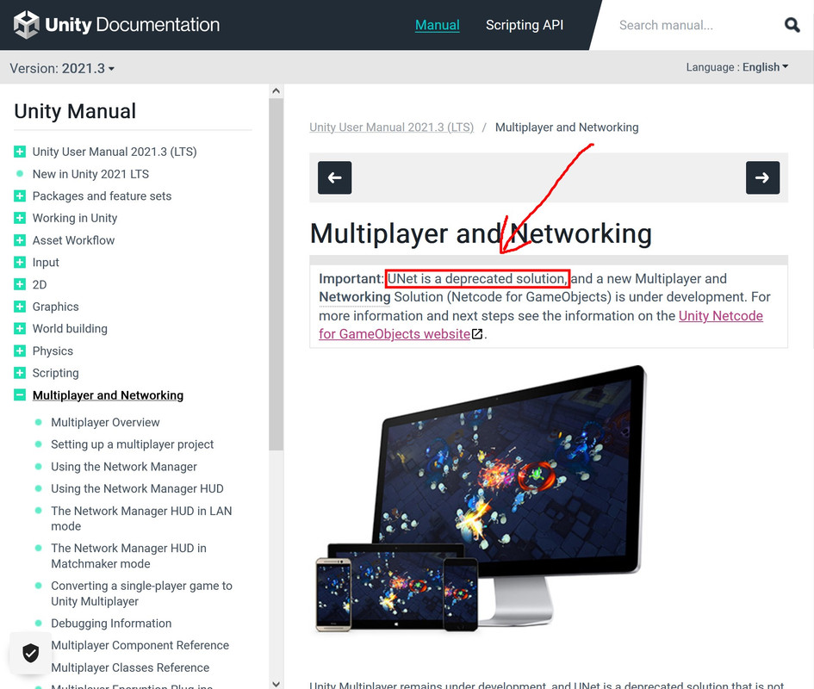
Task: Click sidebar scrollbar up arrow
Action: [277, 91]
